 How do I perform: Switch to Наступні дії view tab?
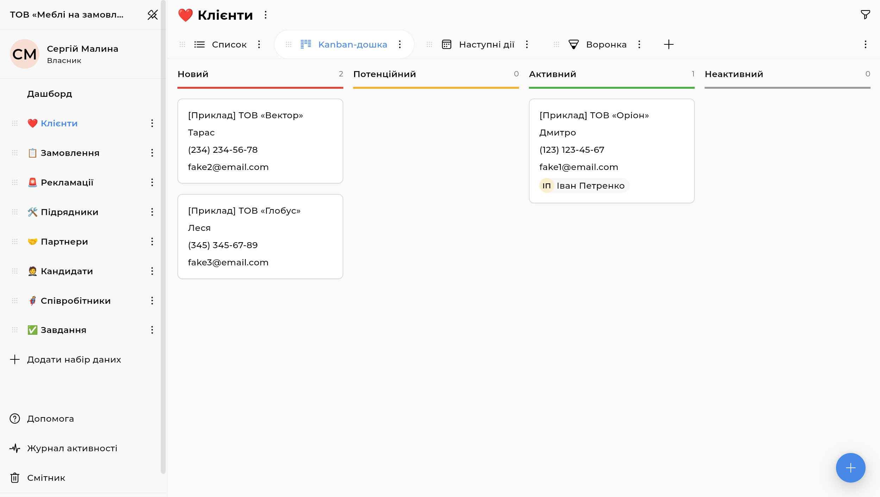pos(486,44)
